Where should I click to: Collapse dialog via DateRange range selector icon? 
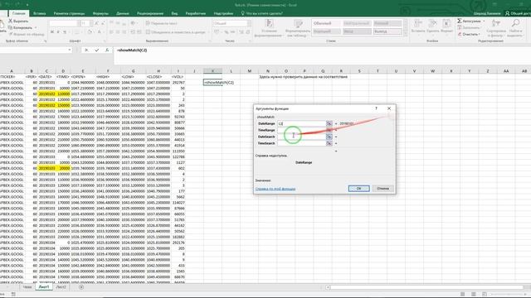329,123
